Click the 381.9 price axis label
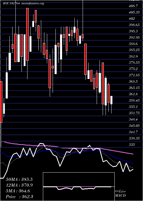 click(134, 56)
